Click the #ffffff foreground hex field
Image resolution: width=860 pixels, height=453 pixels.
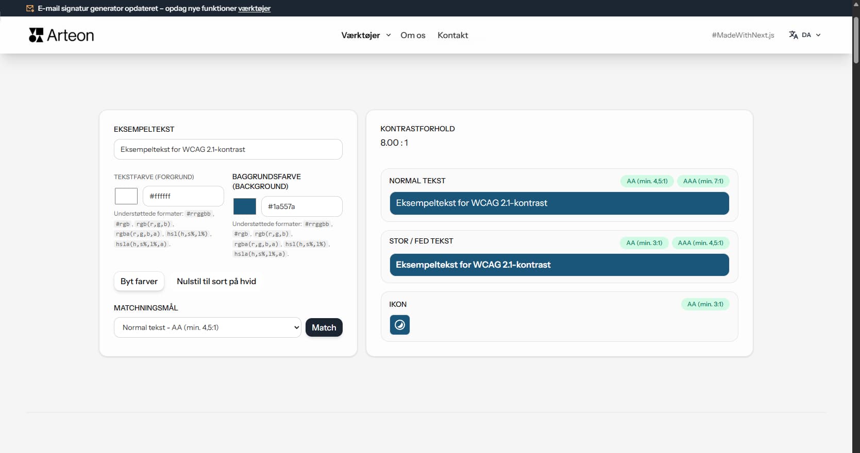click(183, 196)
